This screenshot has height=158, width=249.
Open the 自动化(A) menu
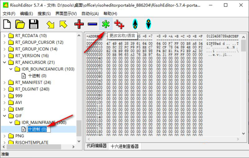coord(90,13)
